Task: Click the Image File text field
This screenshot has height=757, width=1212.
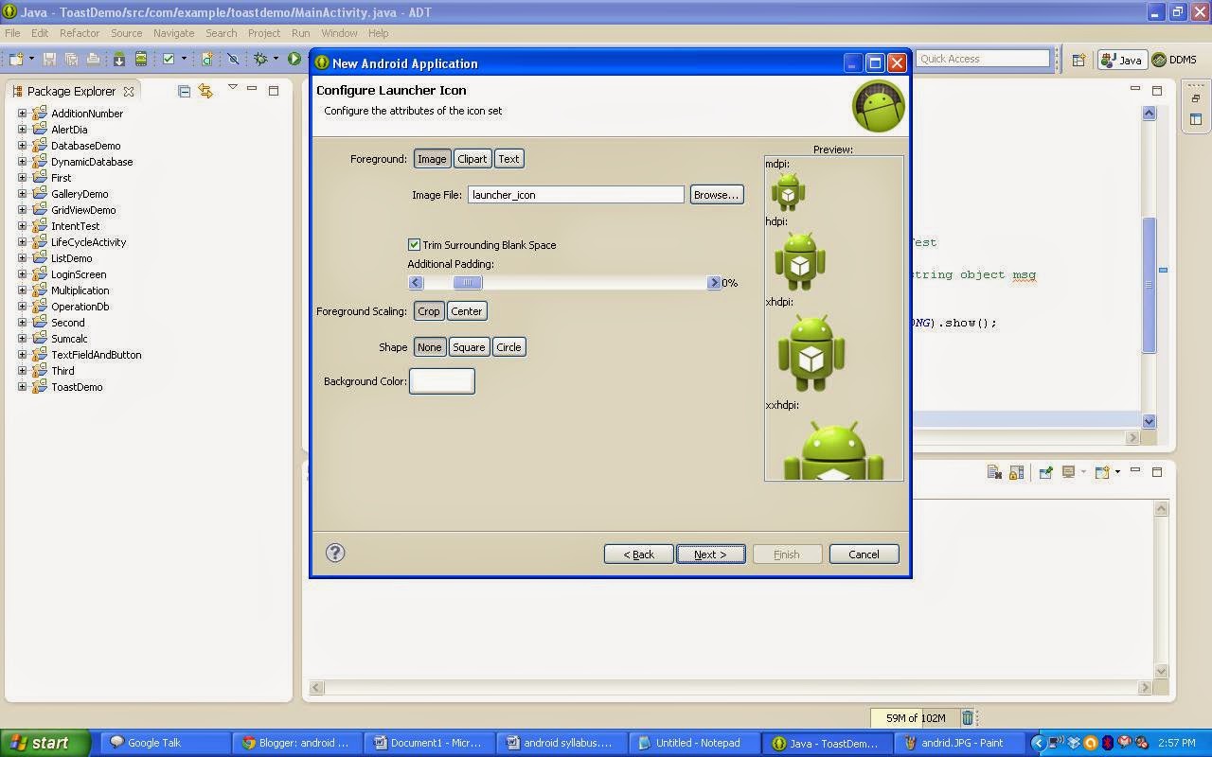Action: click(x=576, y=195)
